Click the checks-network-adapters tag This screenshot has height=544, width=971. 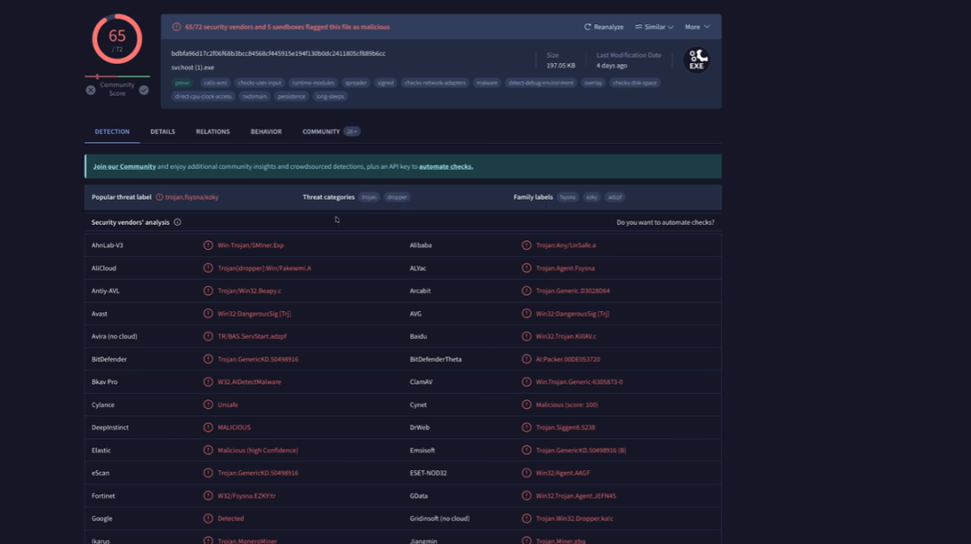click(x=435, y=83)
